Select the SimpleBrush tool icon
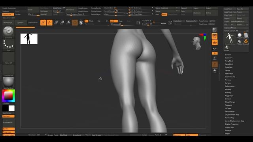This screenshot has width=253, height=142. [246, 42]
